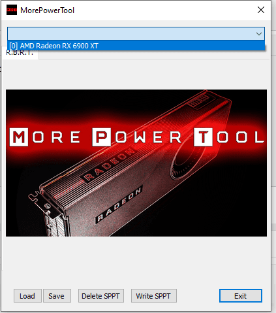
Task: Open the R.B.R.T. tab
Action: click(x=20, y=53)
